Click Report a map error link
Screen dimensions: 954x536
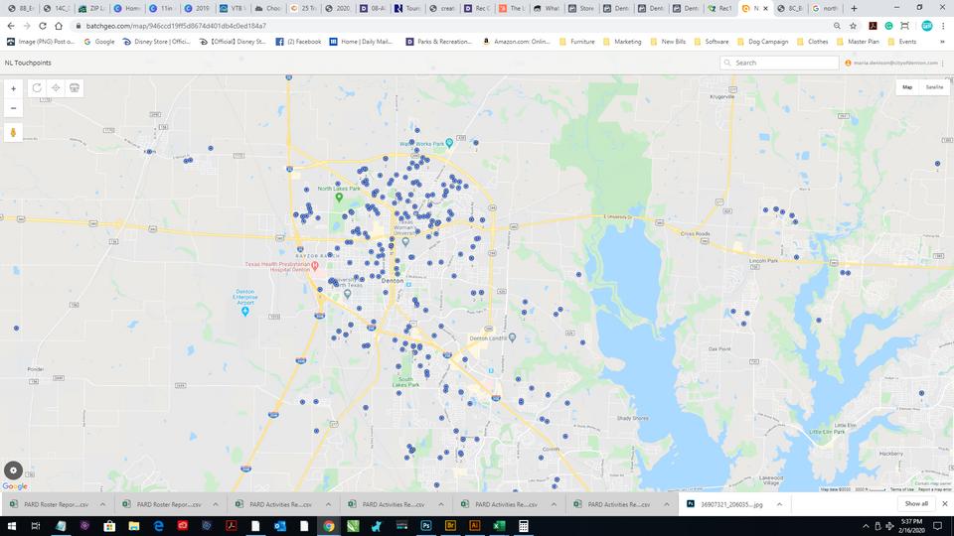(x=934, y=489)
